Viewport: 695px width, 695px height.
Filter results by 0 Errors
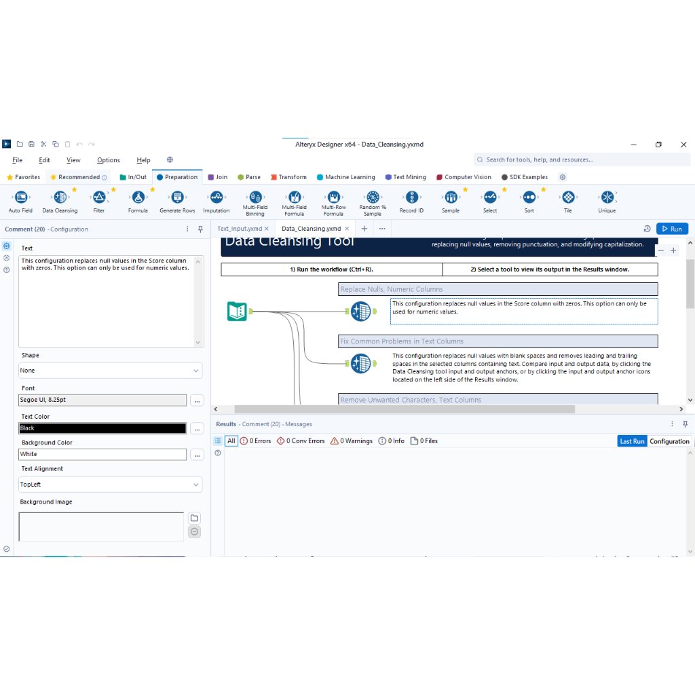click(x=256, y=441)
